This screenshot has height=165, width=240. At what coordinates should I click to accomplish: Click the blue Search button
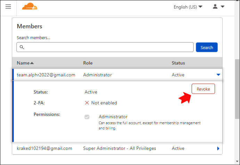207,47
